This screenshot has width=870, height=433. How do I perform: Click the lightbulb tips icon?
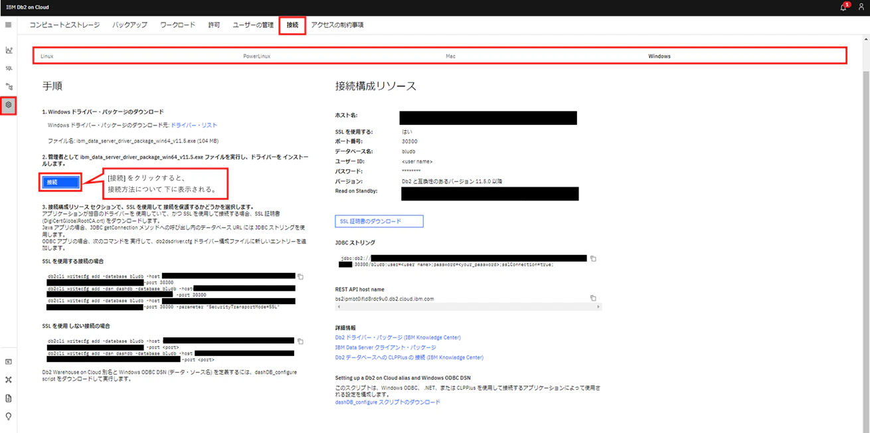[9, 416]
